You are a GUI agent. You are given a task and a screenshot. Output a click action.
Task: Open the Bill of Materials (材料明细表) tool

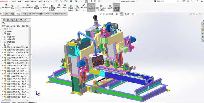77,8
